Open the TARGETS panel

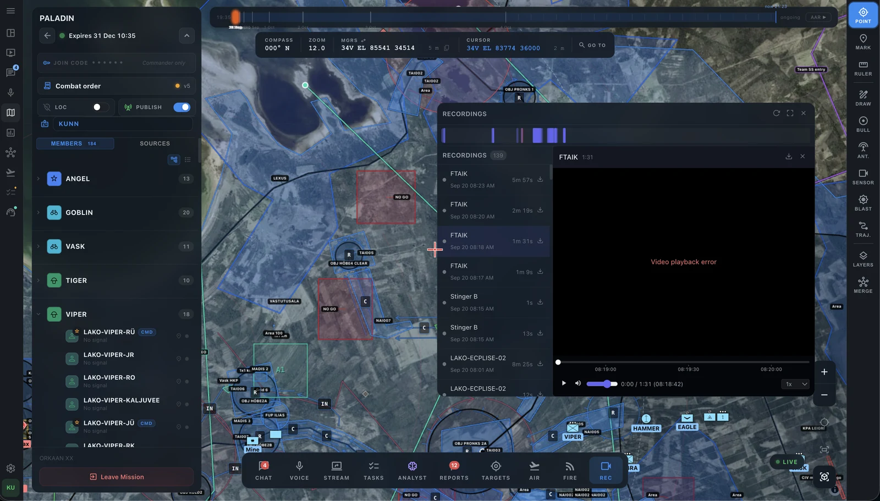pyautogui.click(x=496, y=471)
